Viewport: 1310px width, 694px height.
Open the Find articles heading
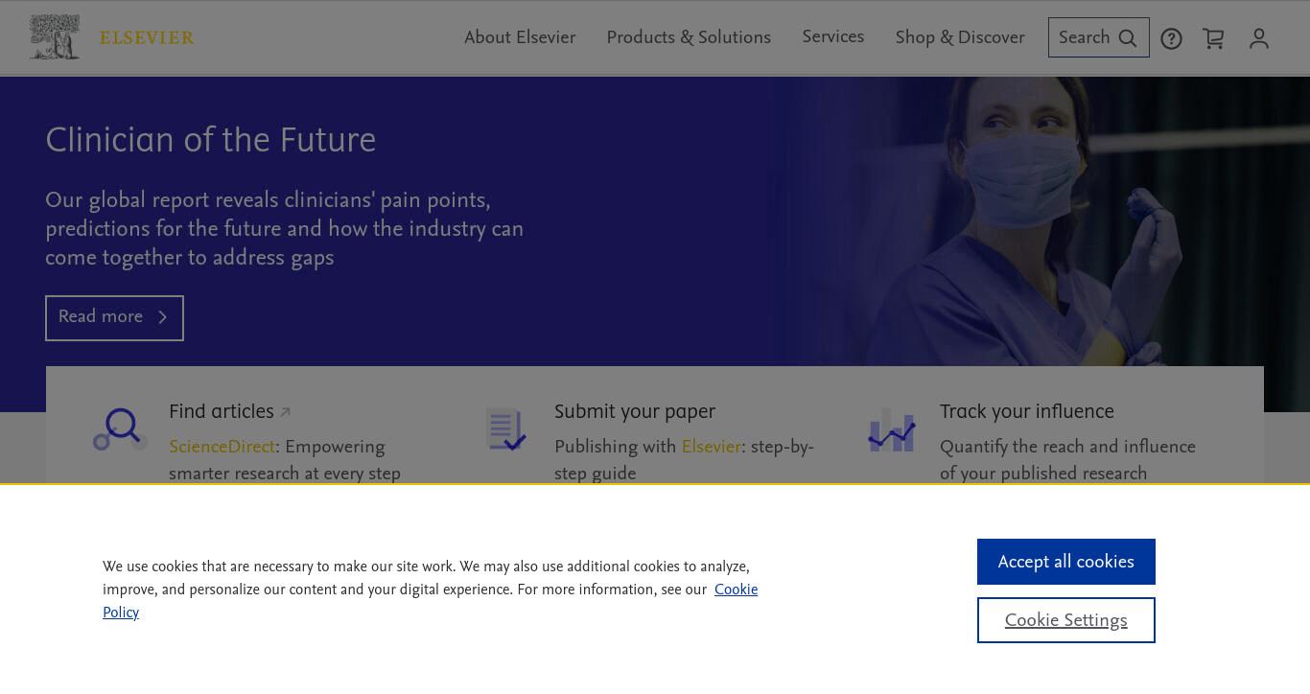point(222,411)
